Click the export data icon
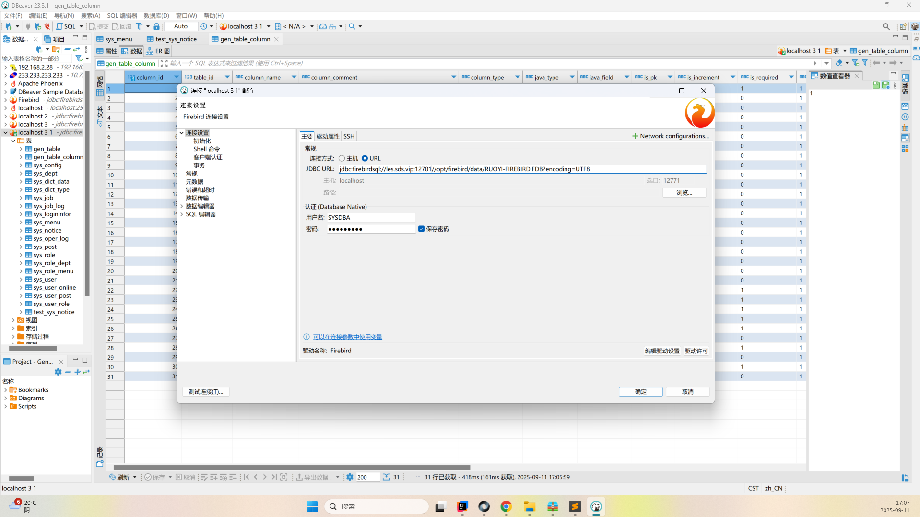This screenshot has height=517, width=920. pyautogui.click(x=299, y=477)
